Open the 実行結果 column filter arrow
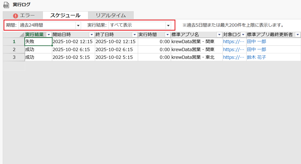 pos(49,35)
